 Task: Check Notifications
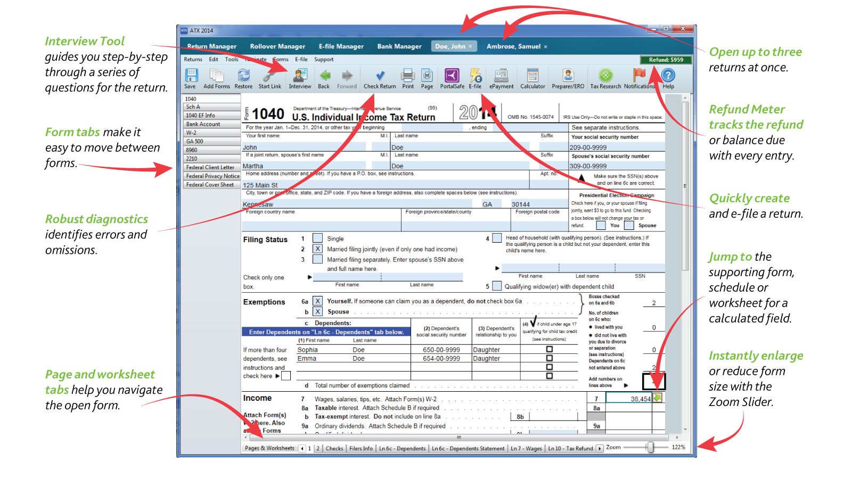click(x=639, y=78)
